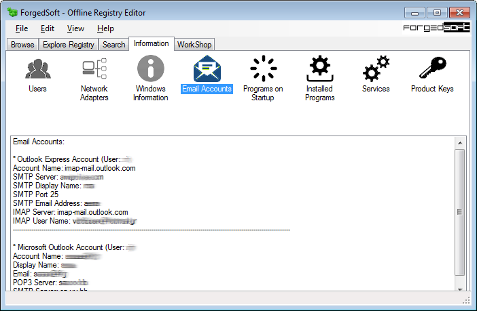Click the 'Email Accounts:' heading text
The height and width of the screenshot is (311, 477).
[39, 142]
